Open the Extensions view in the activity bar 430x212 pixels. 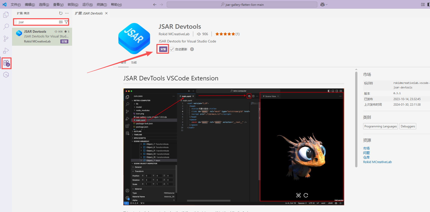coord(7,63)
